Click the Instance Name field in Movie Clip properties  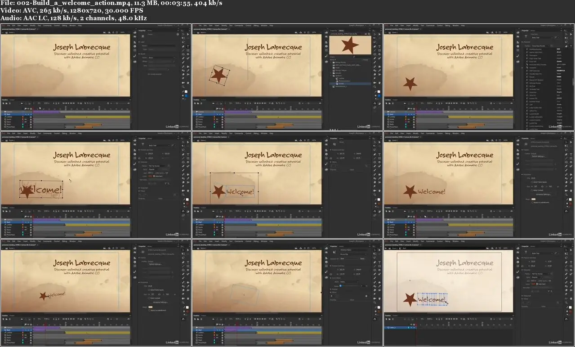click(x=353, y=250)
